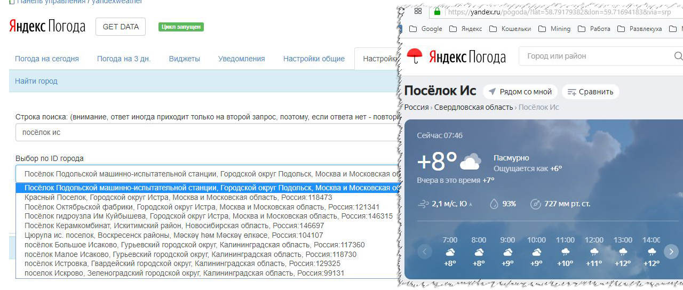Show previous hours in forecast strip
The height and width of the screenshot is (290, 683).
coord(425,252)
